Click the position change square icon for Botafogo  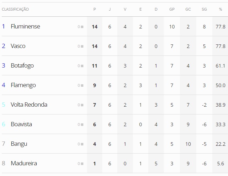(82, 66)
